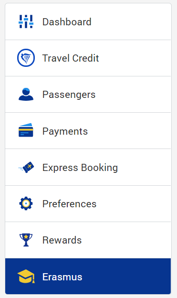
Task: View the Rewards text label
Action: pyautogui.click(x=62, y=240)
